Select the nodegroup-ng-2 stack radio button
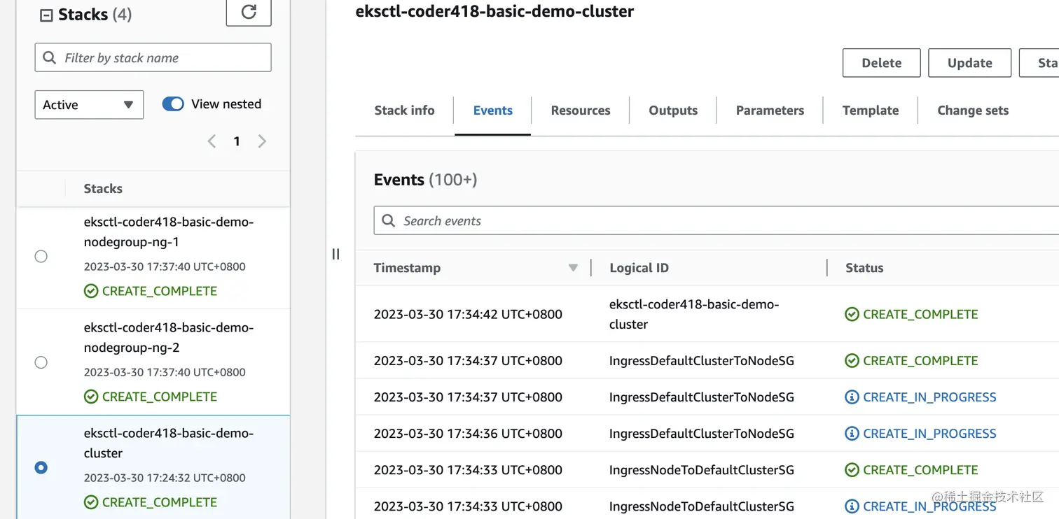 point(41,362)
